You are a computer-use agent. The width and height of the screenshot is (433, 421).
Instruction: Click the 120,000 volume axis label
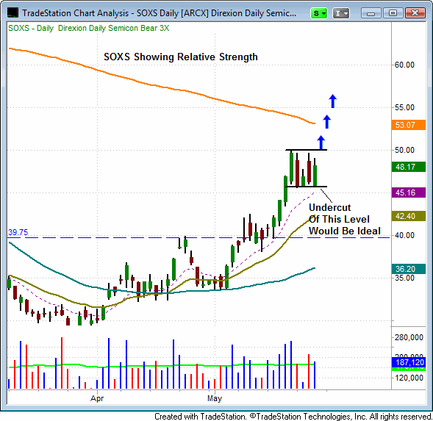pyautogui.click(x=409, y=378)
